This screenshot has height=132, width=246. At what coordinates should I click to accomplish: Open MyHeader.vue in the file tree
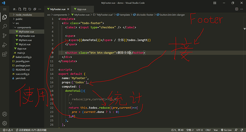point(27,36)
